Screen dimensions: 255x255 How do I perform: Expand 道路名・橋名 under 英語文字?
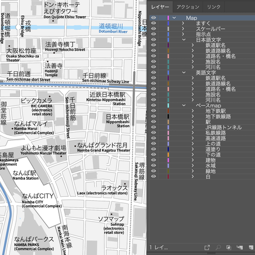click(193, 89)
